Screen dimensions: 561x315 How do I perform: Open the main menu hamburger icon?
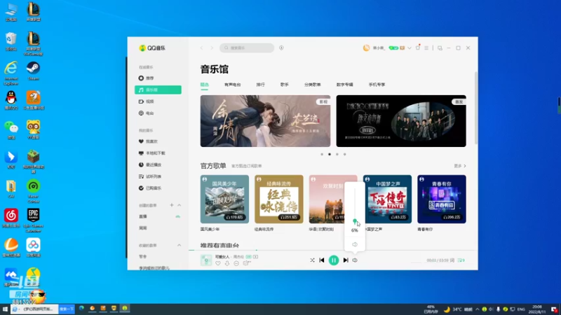point(426,48)
